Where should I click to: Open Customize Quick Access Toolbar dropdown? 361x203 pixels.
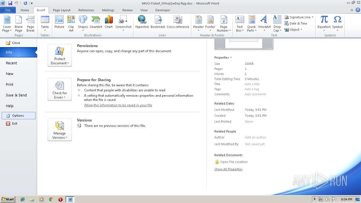[x=32, y=3]
